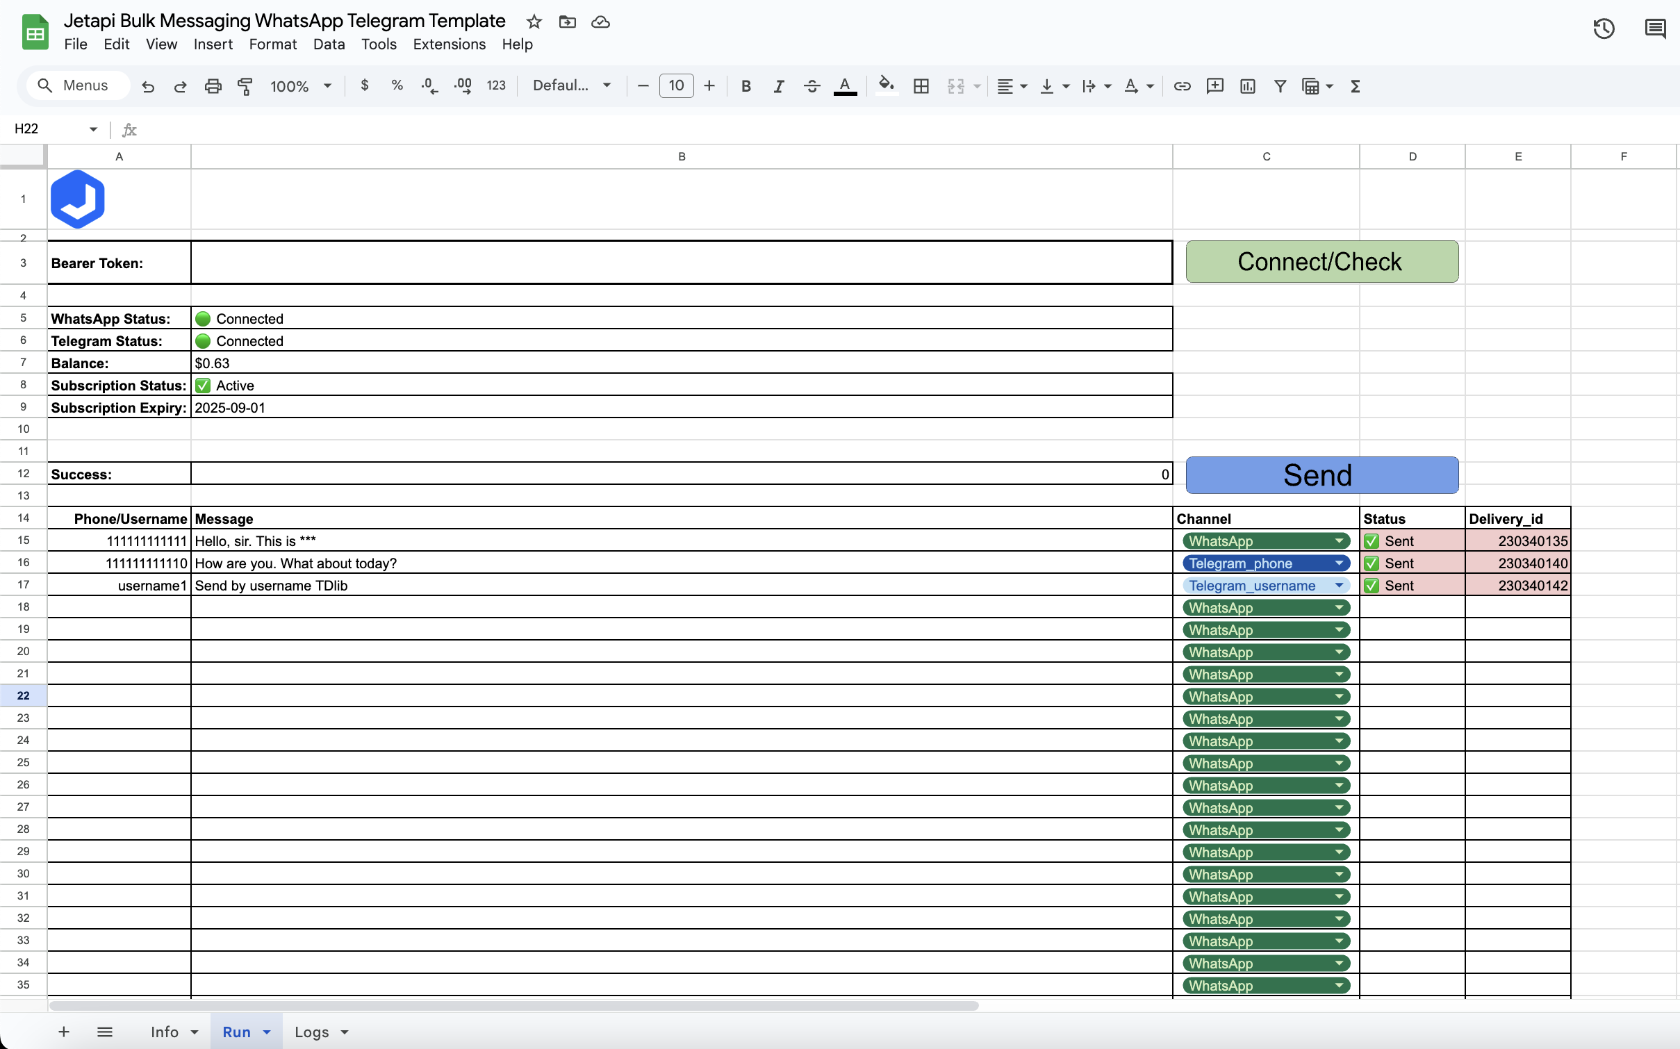Open the font family dropdown
This screenshot has height=1049, width=1680.
coord(572,85)
